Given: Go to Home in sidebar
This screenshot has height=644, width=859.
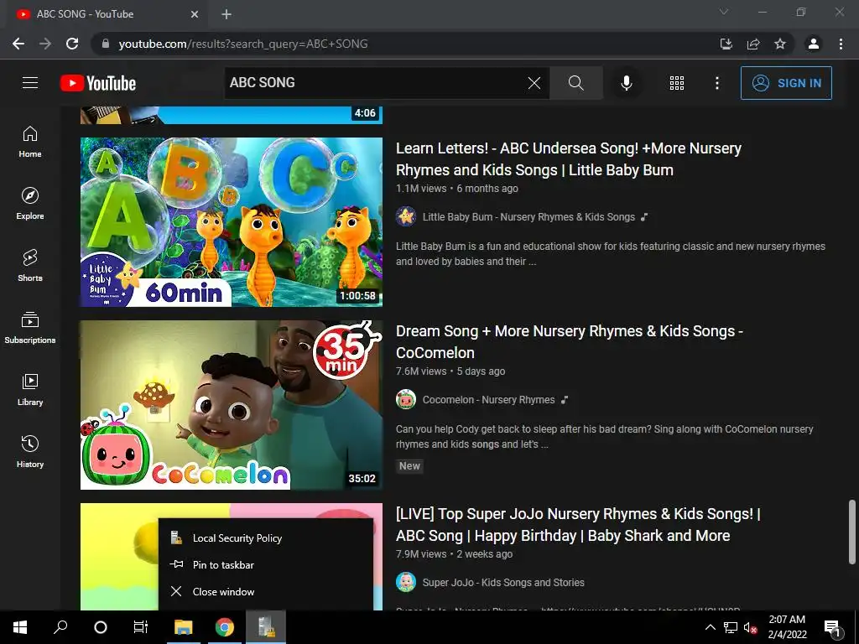Looking at the screenshot, I should pos(30,141).
